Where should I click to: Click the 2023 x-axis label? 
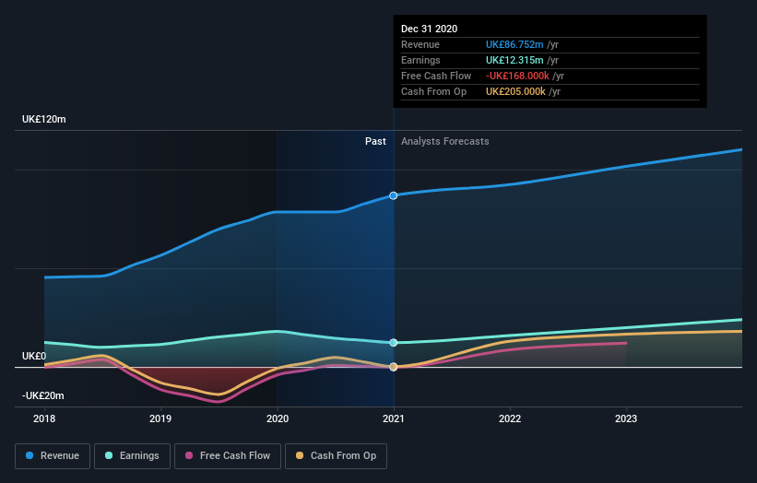tap(626, 418)
